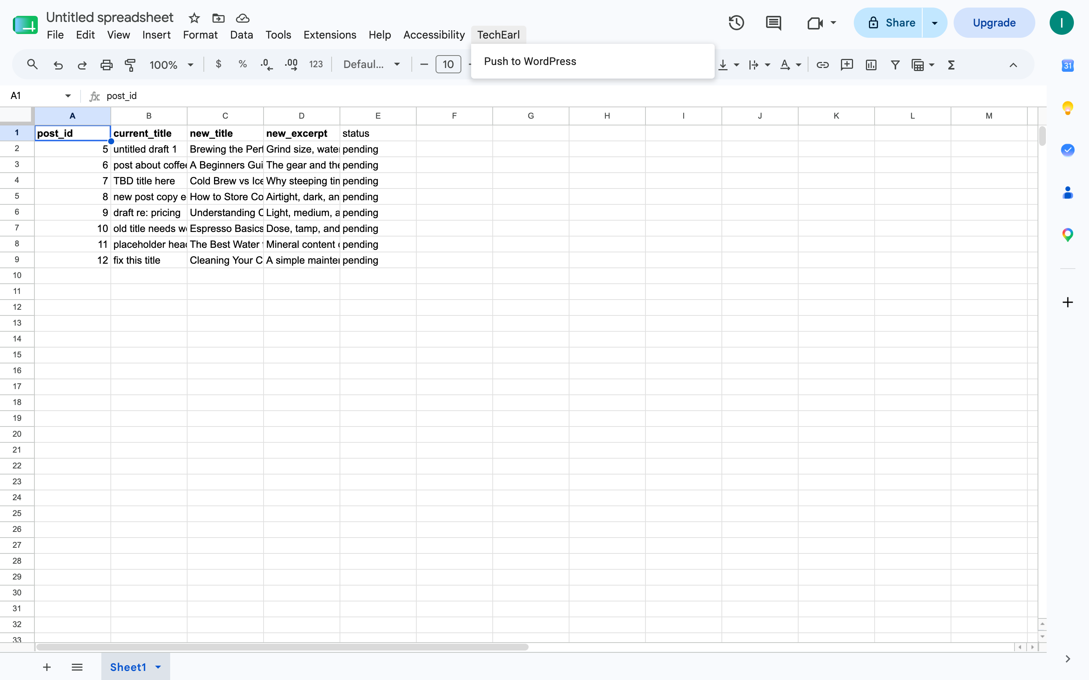This screenshot has width=1089, height=680.
Task: Format as currency with dollar icon
Action: (x=219, y=64)
